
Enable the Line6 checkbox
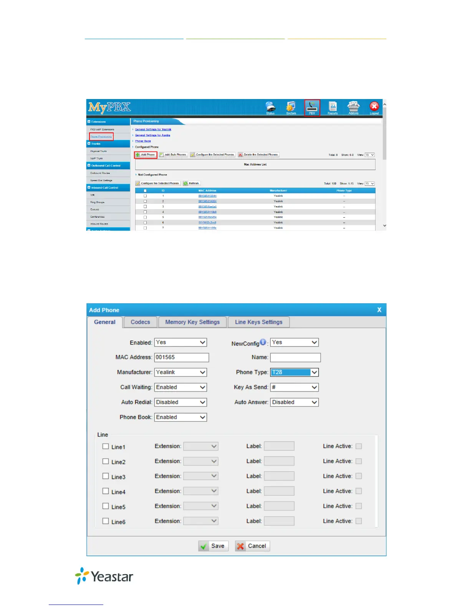[x=106, y=521]
